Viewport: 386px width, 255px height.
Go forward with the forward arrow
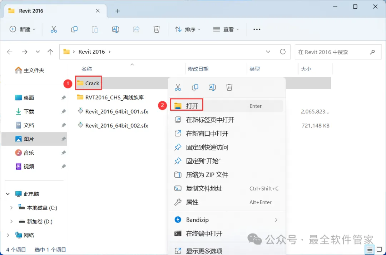24,52
